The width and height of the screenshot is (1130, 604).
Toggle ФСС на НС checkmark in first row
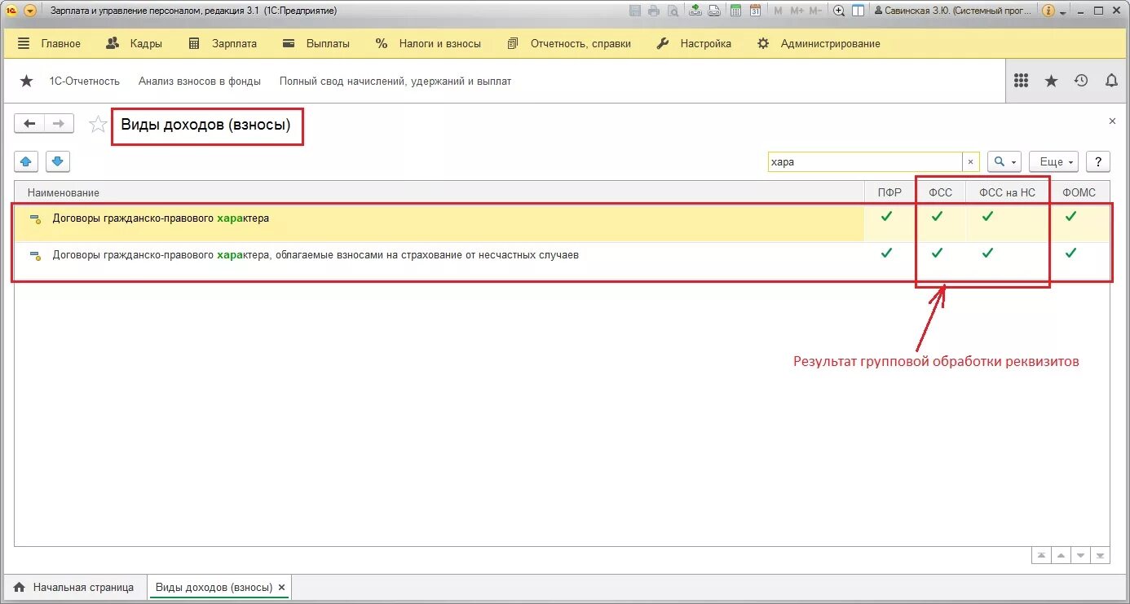[x=987, y=216]
